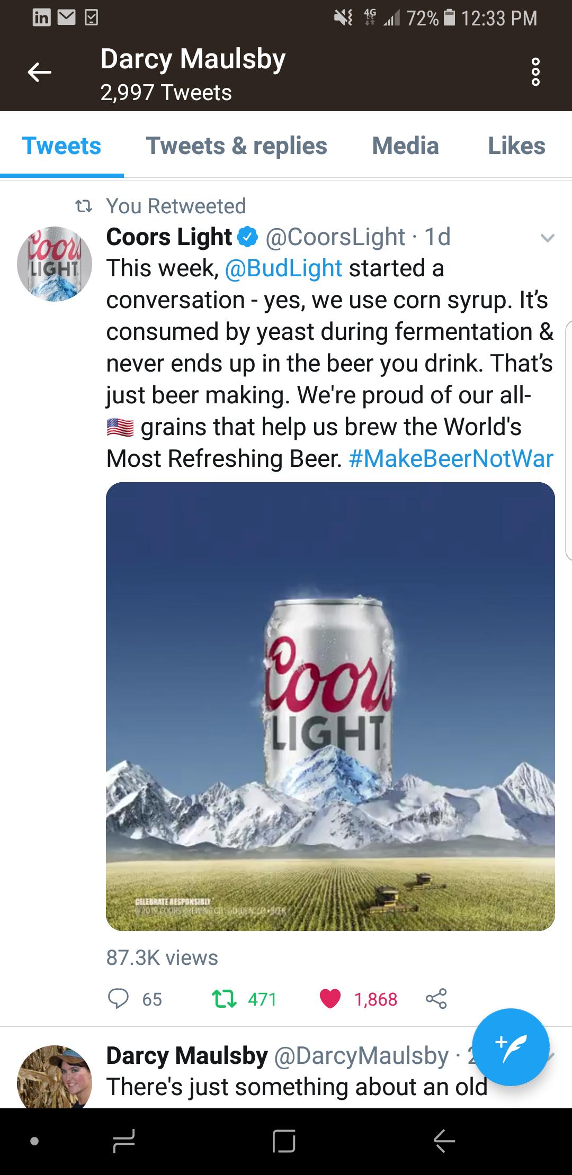Switch to the Media tab

coord(405,146)
